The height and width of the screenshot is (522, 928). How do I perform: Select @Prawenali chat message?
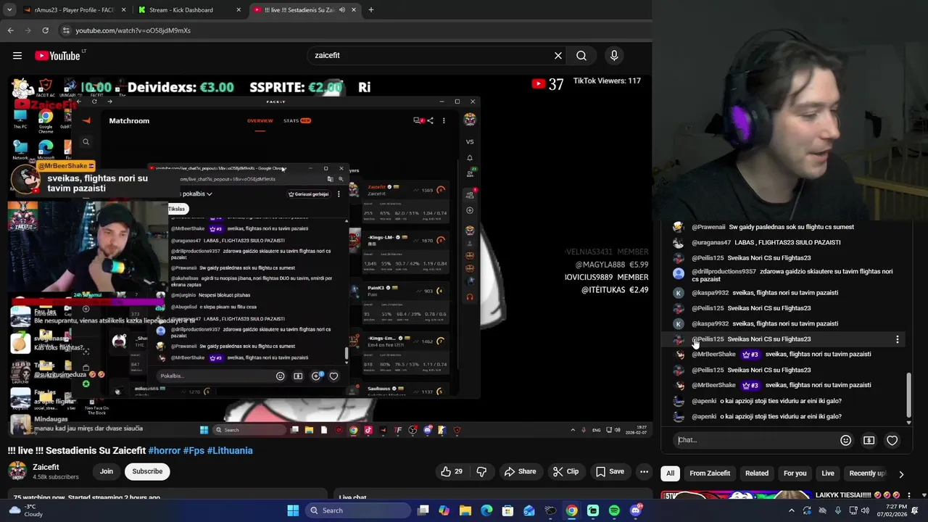tap(783, 227)
